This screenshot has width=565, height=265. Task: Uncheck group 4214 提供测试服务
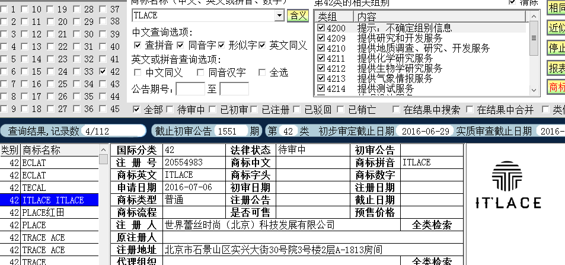click(321, 88)
